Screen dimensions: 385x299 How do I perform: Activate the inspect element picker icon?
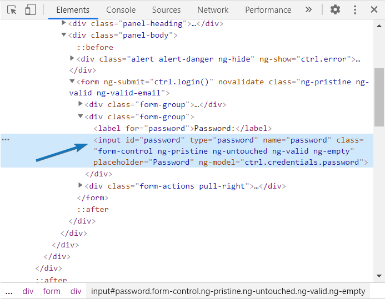(x=12, y=10)
